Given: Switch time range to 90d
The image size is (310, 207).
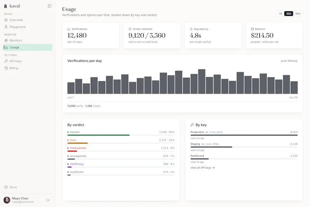Looking at the screenshot, I should (x=298, y=14).
